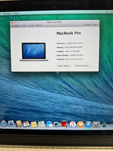The width and height of the screenshot is (113, 151).
Task: Switch to the Displays tab
Action: click(24, 26)
